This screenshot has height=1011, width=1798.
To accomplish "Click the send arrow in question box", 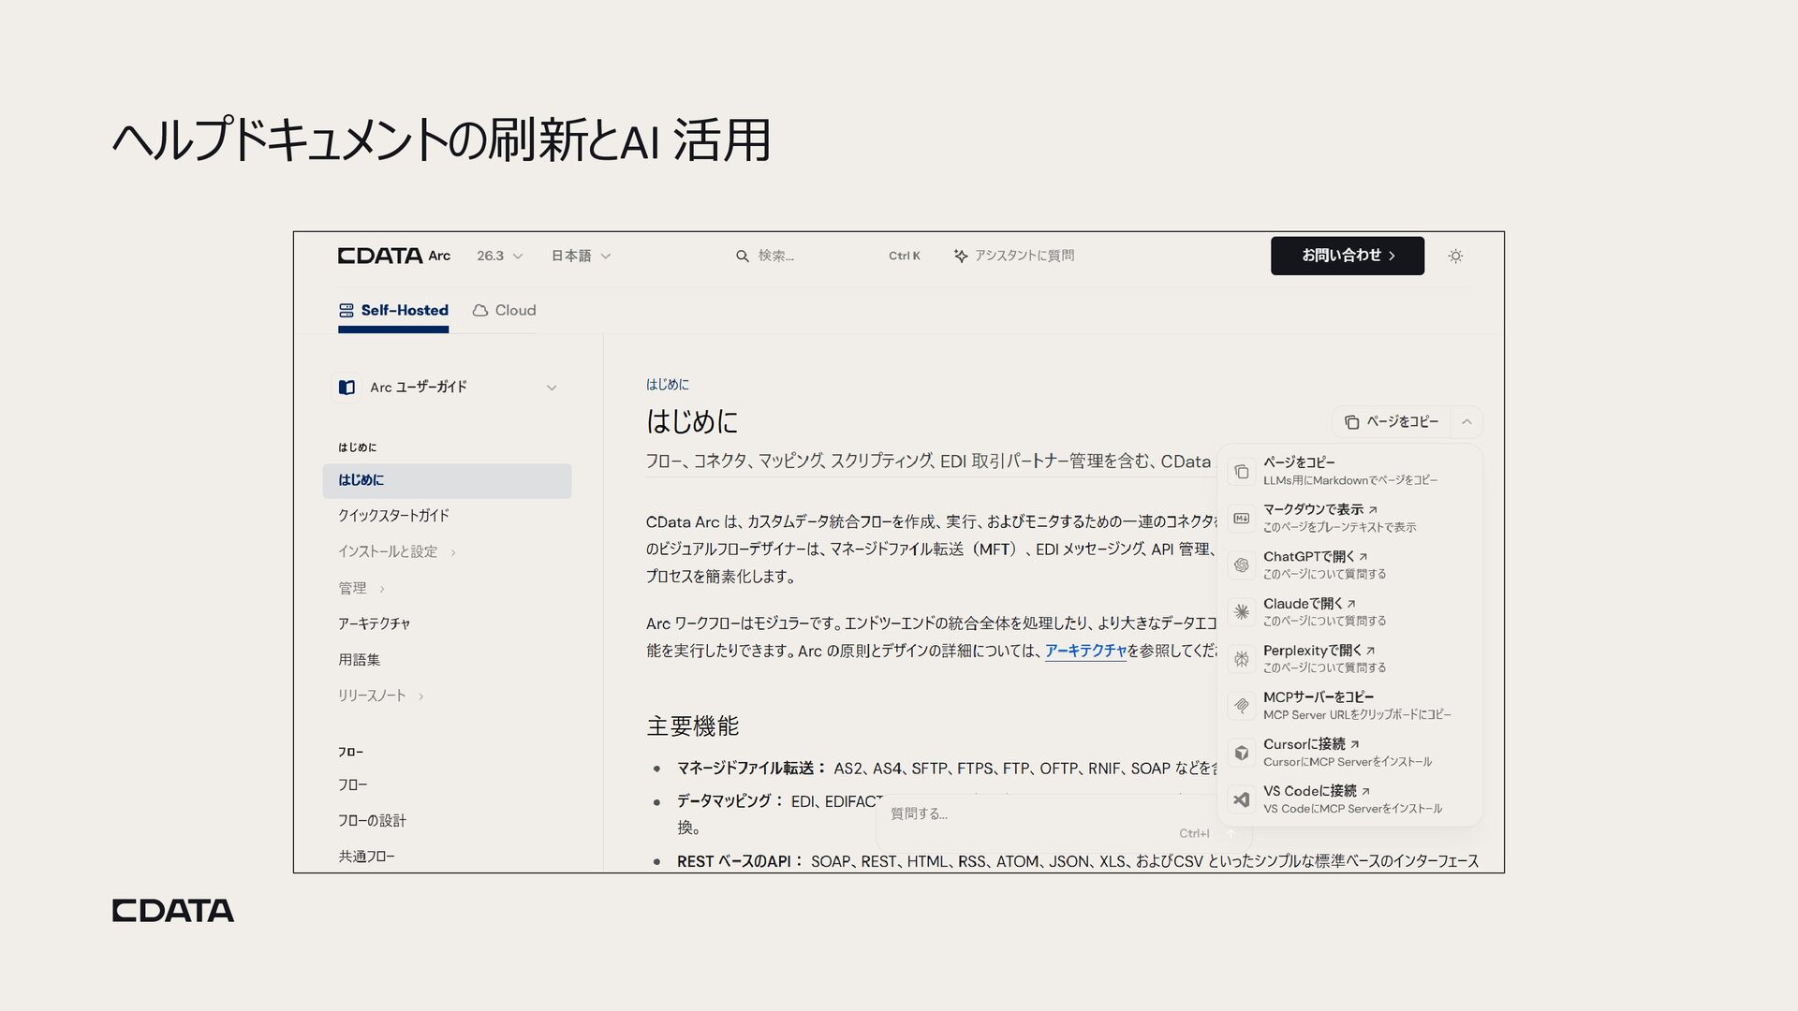I will [x=1231, y=833].
